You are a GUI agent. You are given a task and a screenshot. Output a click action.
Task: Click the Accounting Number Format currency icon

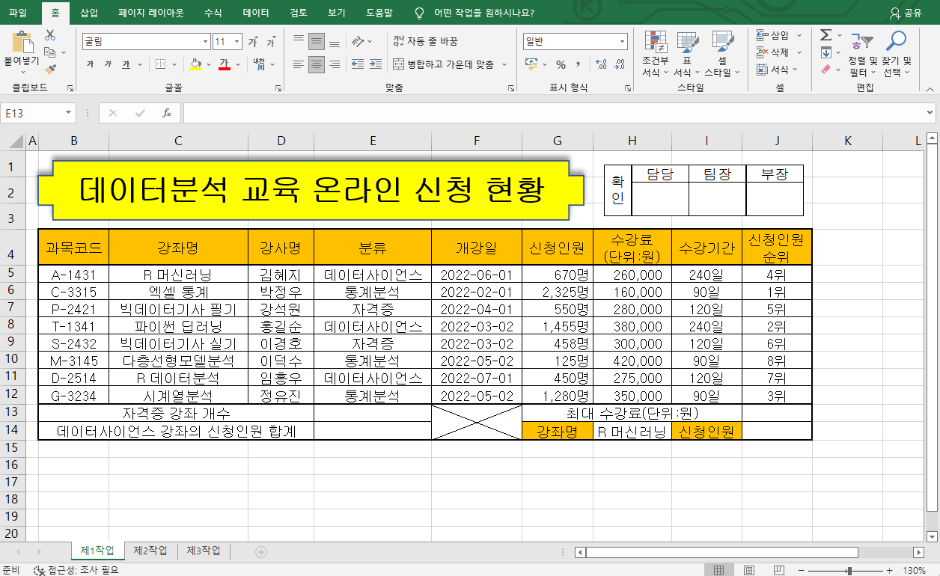coord(531,64)
